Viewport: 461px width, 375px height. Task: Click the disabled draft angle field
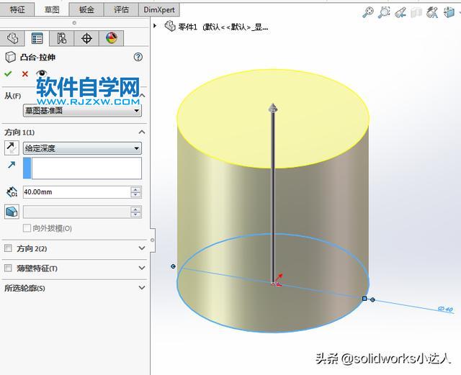[76, 212]
